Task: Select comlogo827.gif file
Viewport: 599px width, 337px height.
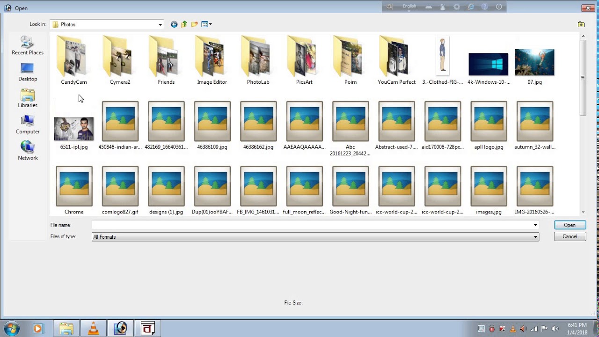Action: coord(120,190)
